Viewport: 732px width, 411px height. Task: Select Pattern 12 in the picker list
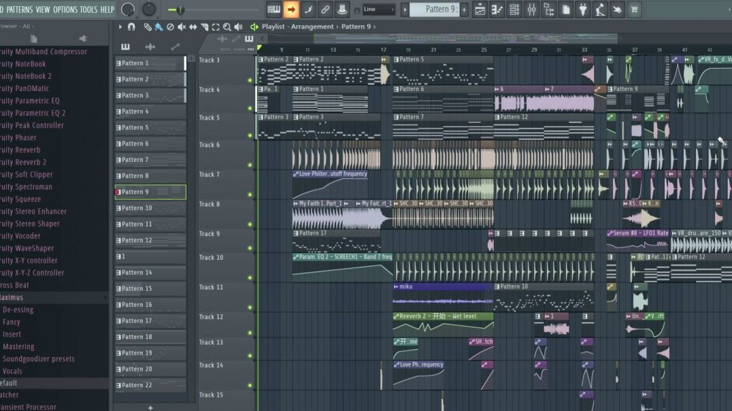pyautogui.click(x=150, y=240)
